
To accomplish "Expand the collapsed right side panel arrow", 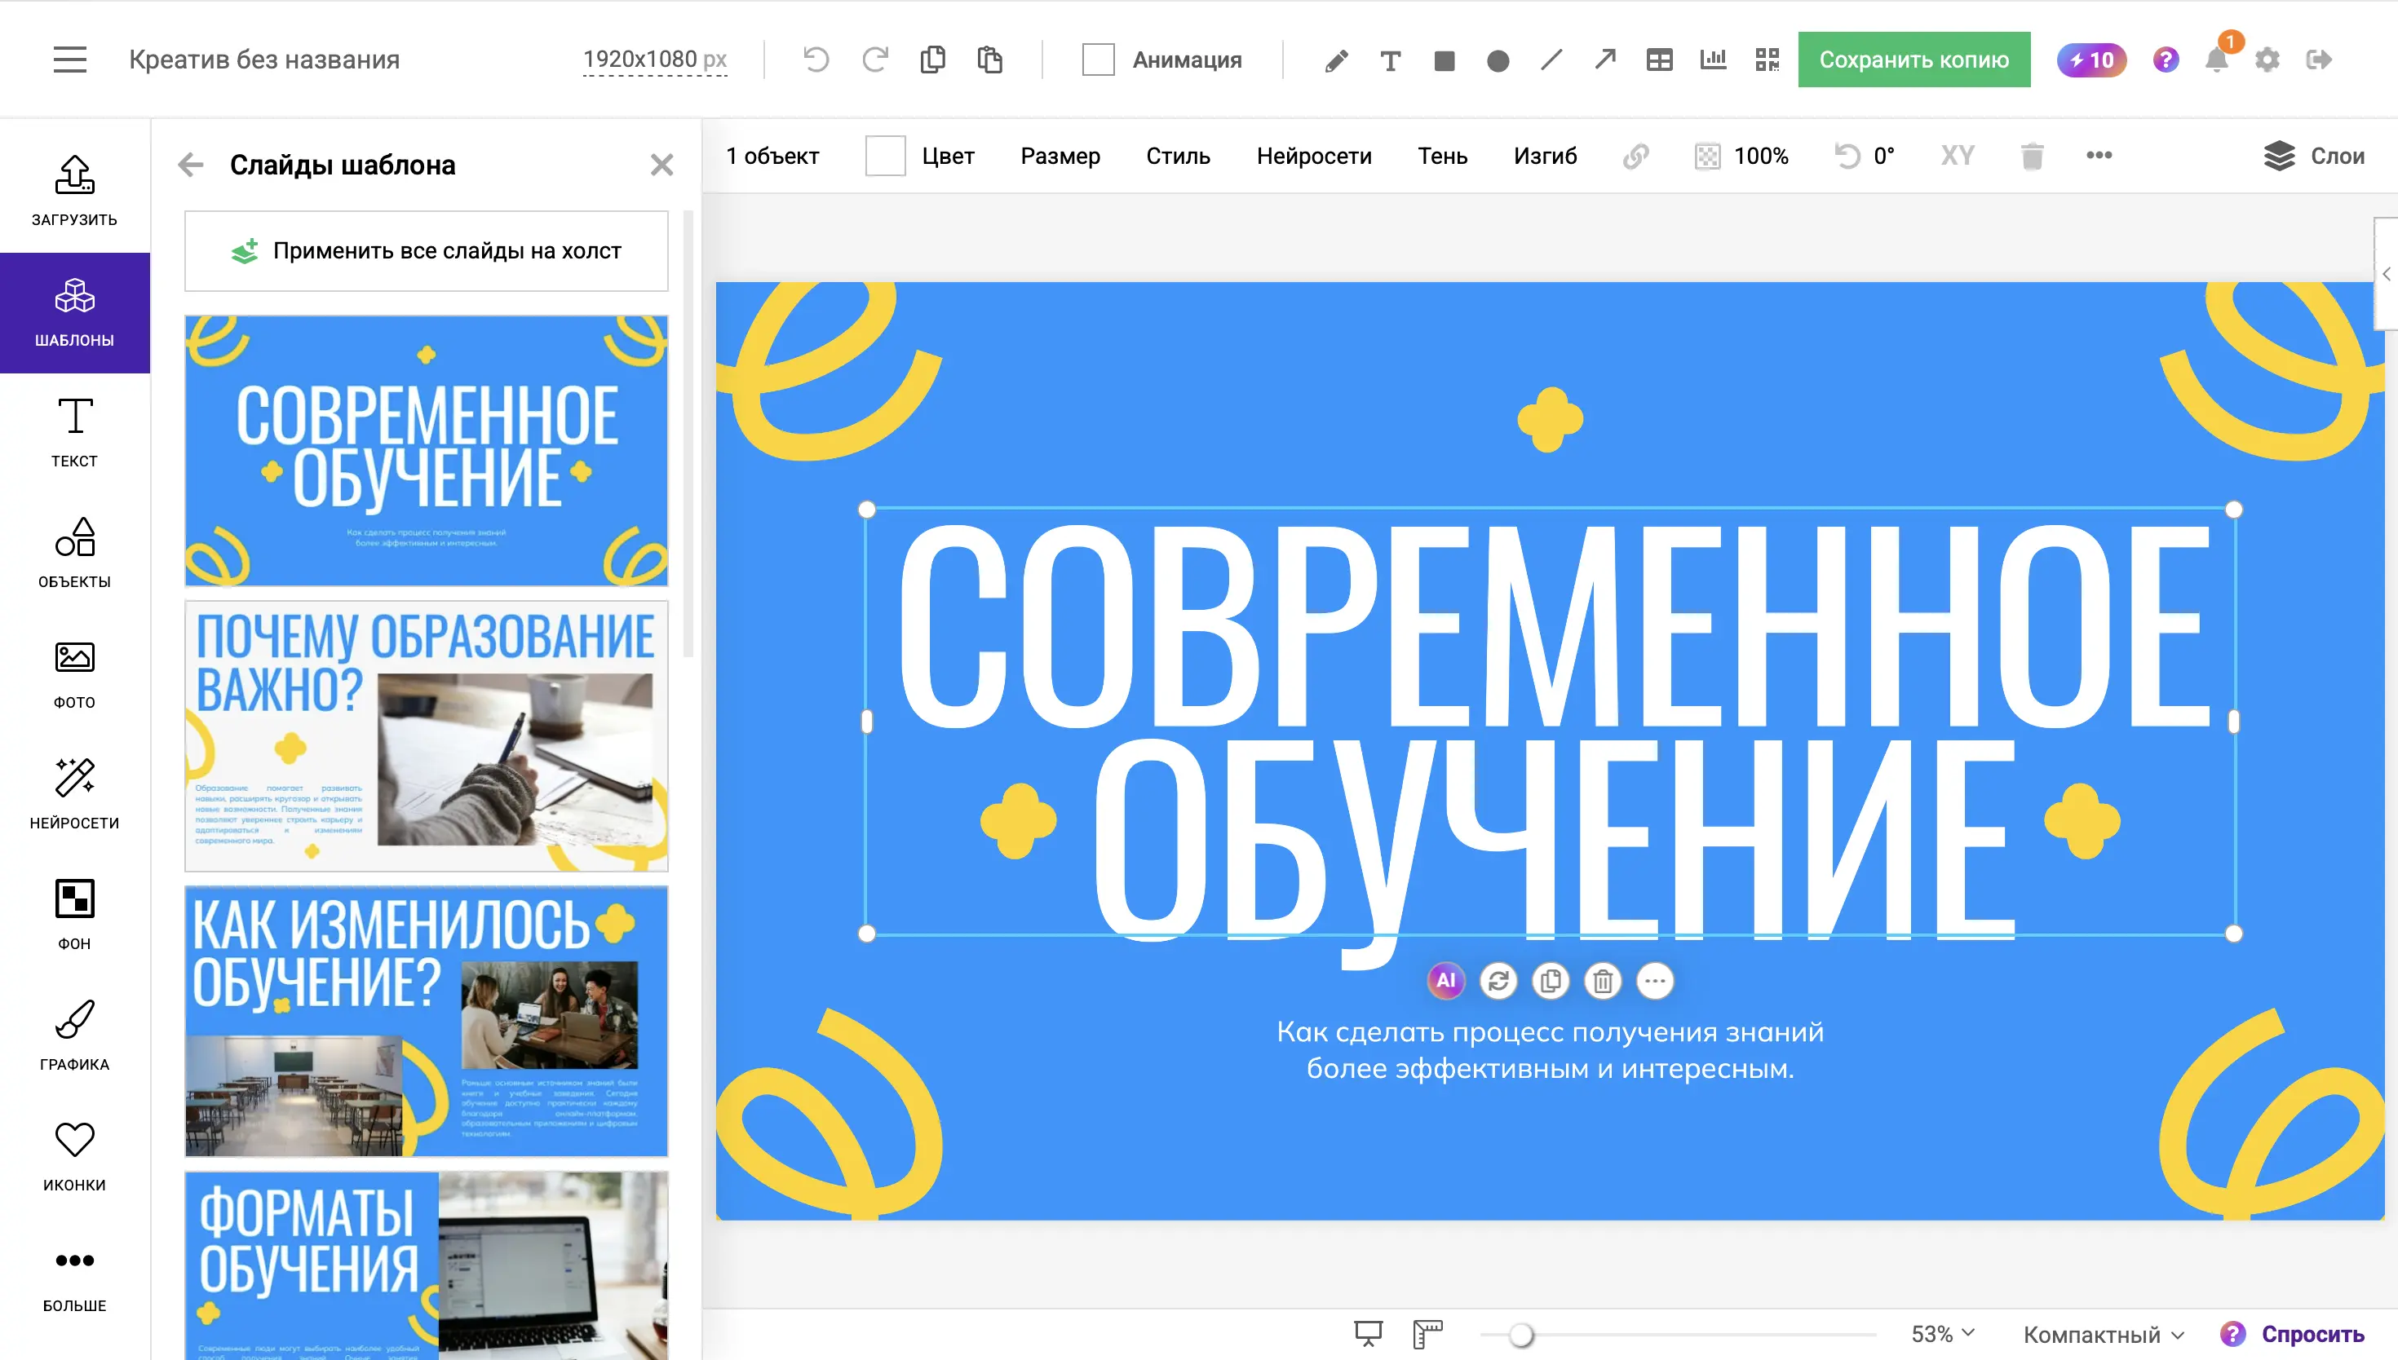I will click(x=2387, y=274).
